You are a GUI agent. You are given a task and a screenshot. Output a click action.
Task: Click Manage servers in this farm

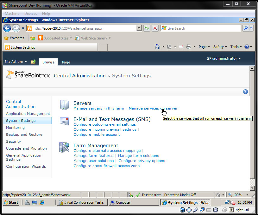[x=99, y=108]
